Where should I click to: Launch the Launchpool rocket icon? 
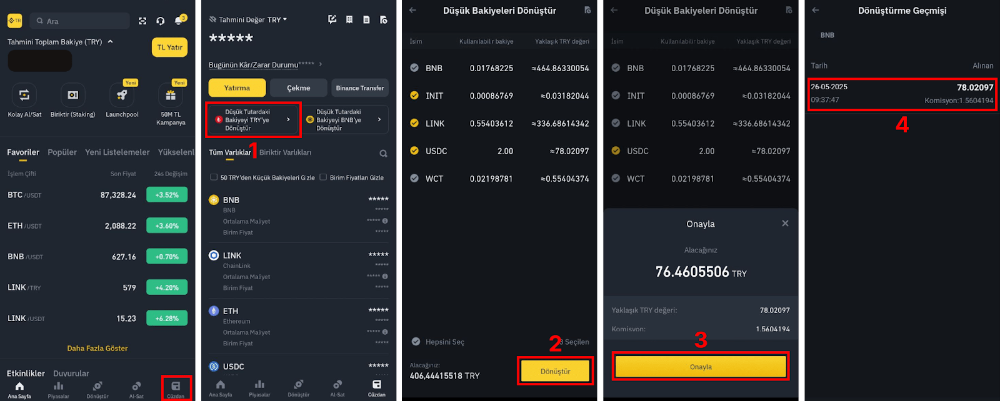point(122,95)
